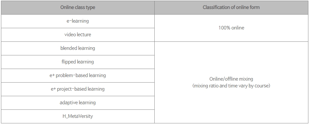The image size is (310, 125).
Task: Select the e-learning table cell
Action: coord(78,21)
